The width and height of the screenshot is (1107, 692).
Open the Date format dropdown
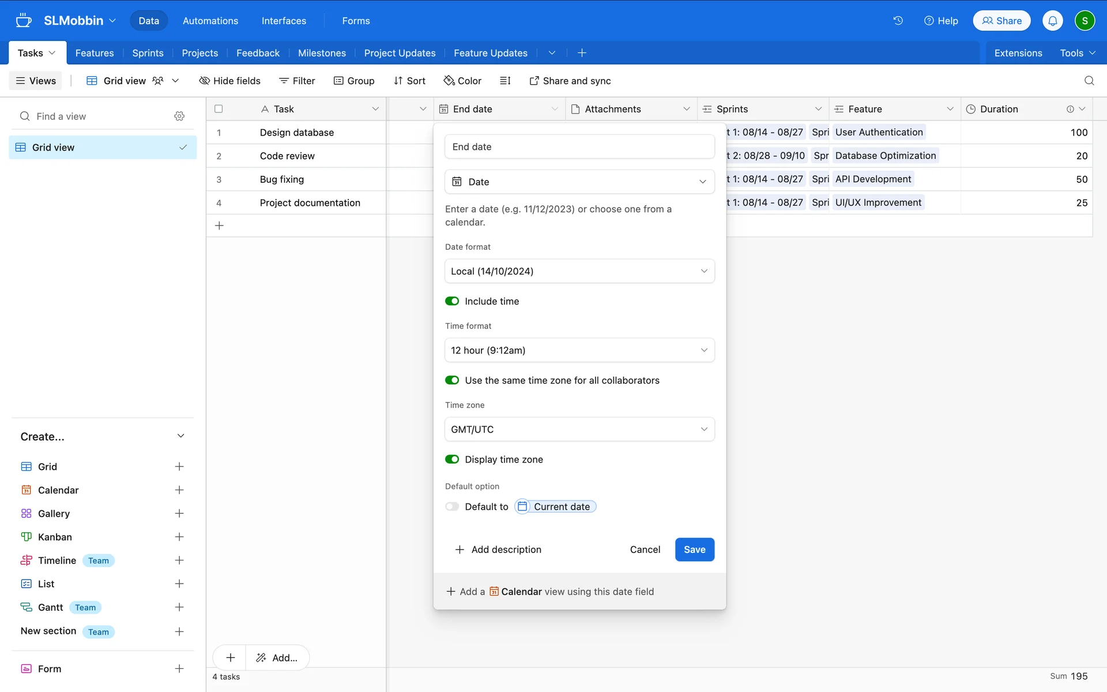[x=579, y=271]
